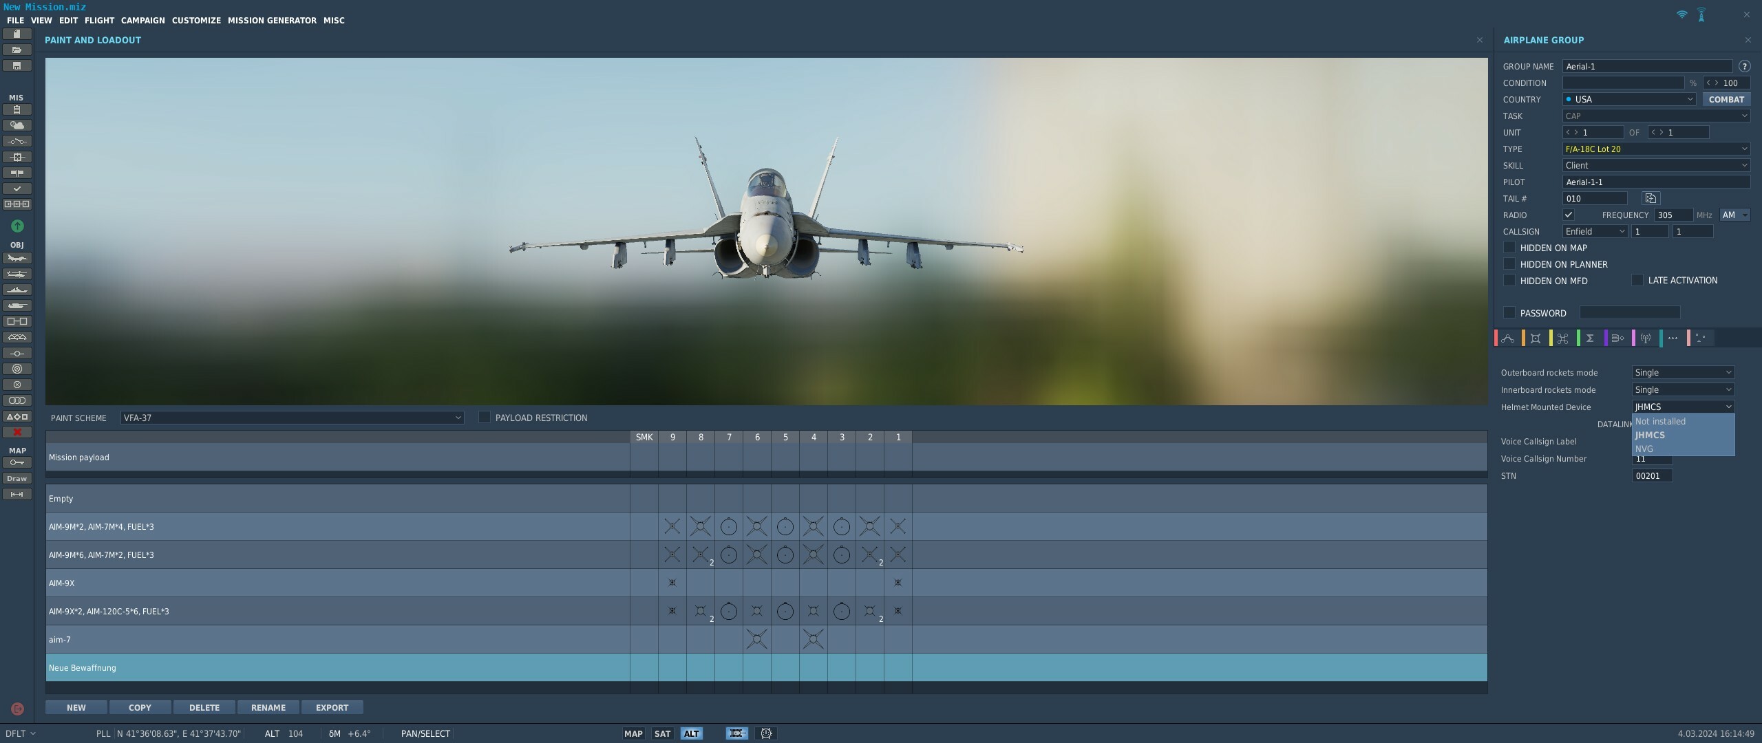Click the Export loadout button
The height and width of the screenshot is (743, 1762).
point(332,707)
